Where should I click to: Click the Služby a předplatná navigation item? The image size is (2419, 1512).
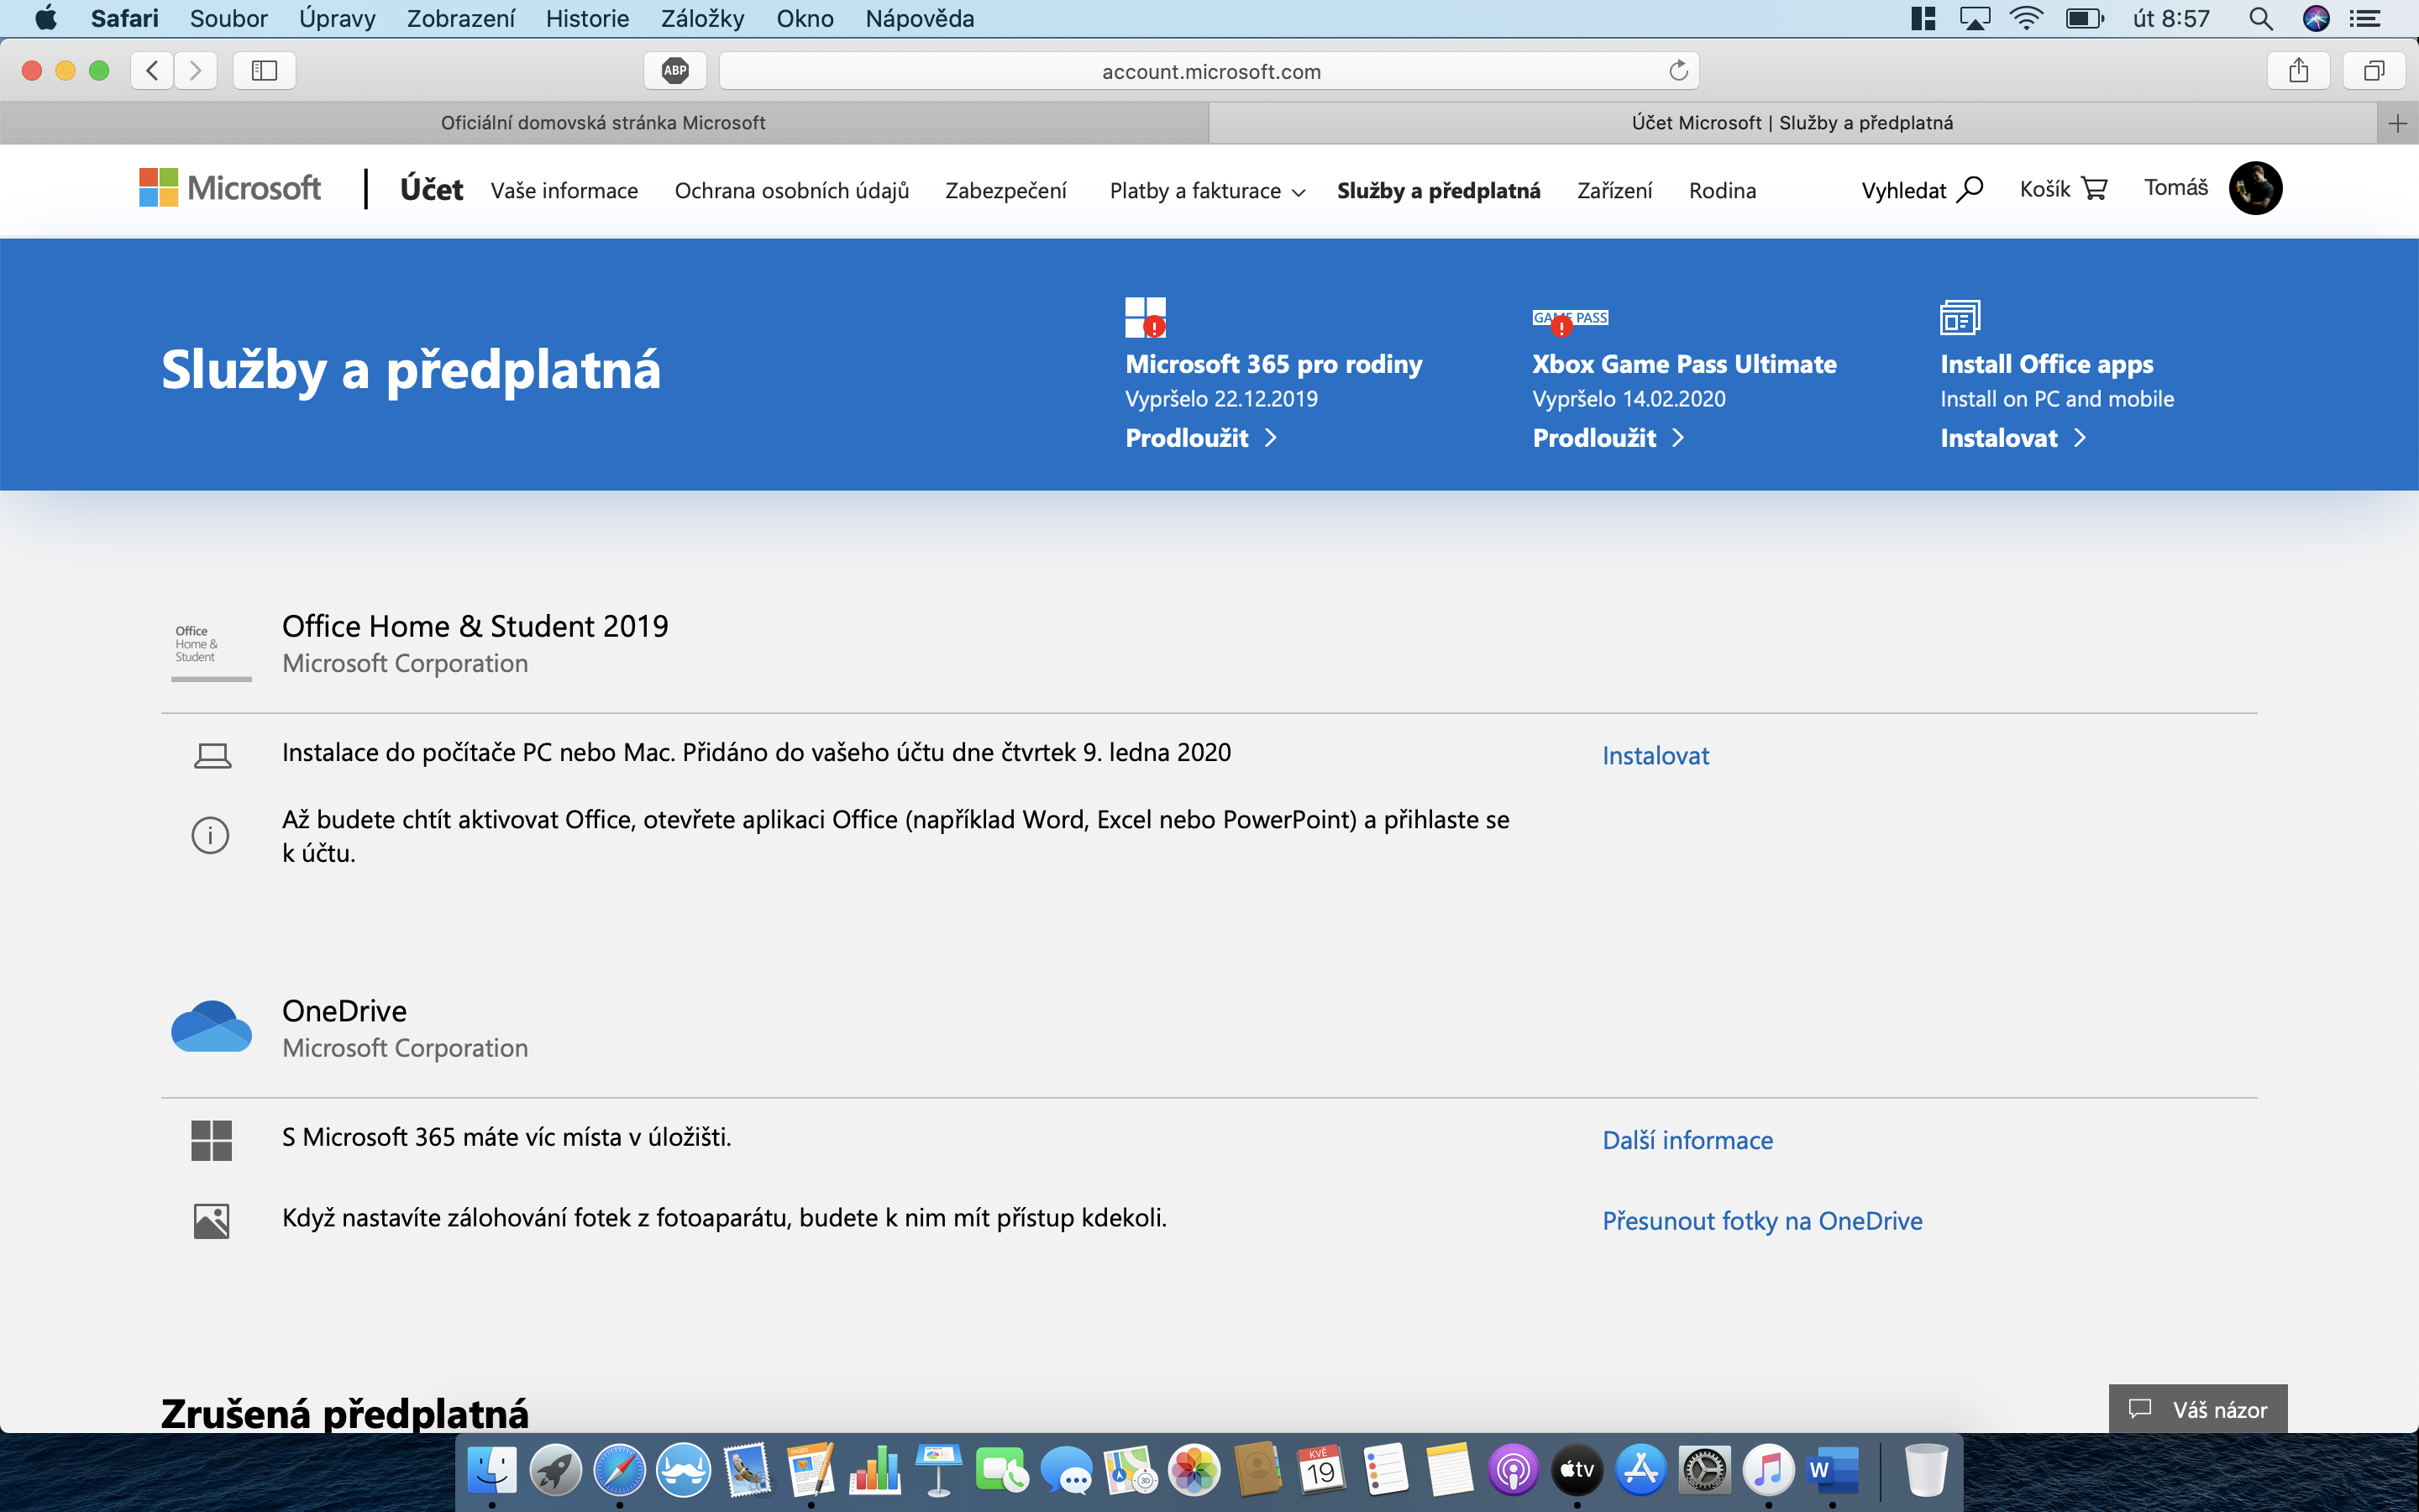click(x=1439, y=190)
